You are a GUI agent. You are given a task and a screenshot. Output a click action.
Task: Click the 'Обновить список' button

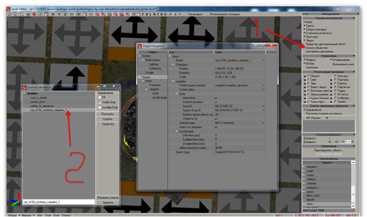click(108, 198)
